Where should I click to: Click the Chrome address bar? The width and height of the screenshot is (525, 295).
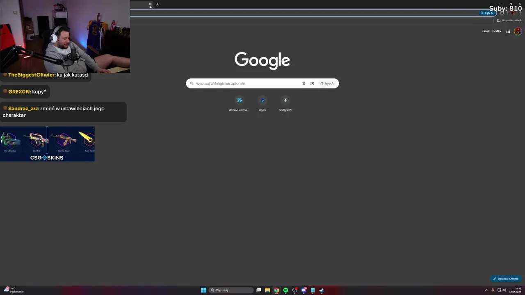304,13
